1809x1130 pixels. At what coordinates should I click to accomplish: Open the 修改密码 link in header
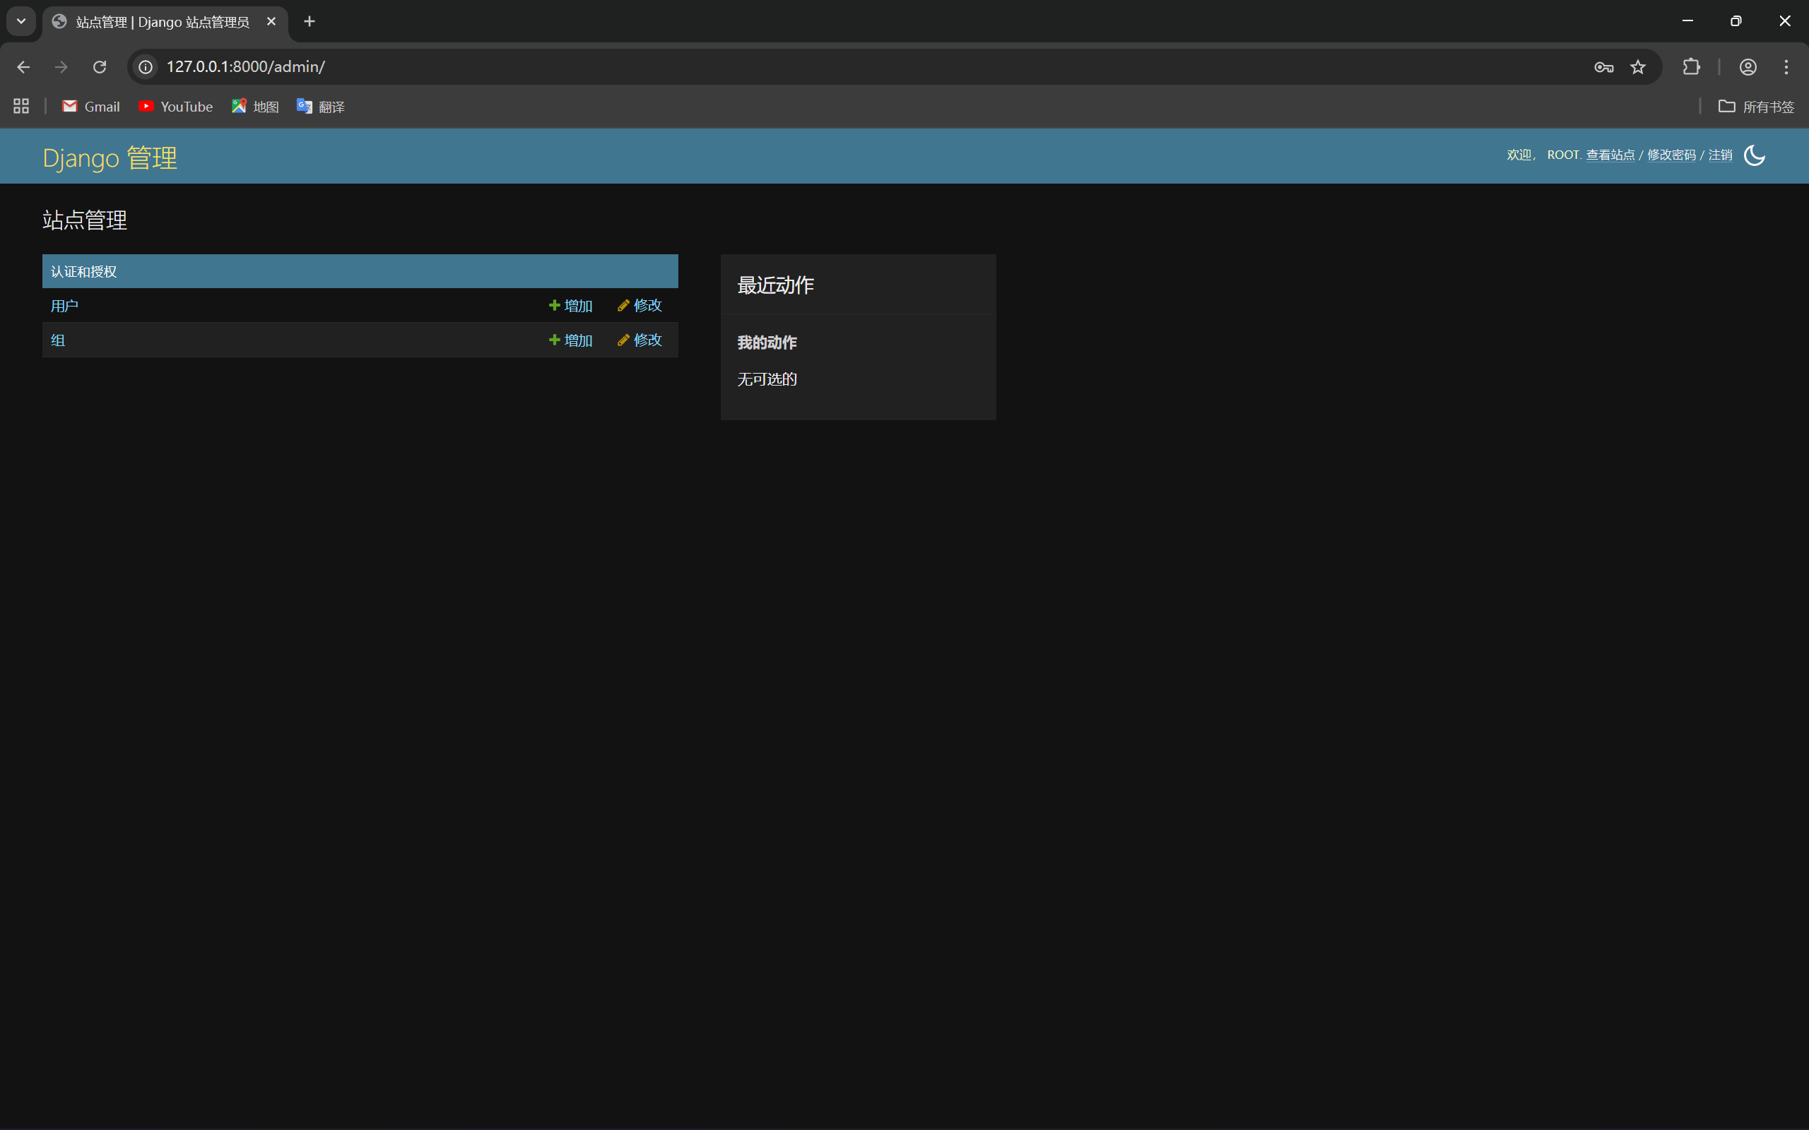coord(1671,155)
